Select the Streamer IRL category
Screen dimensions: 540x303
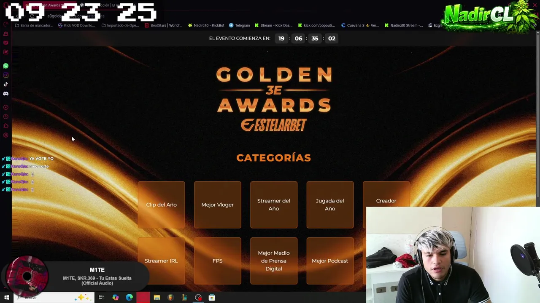(x=161, y=261)
